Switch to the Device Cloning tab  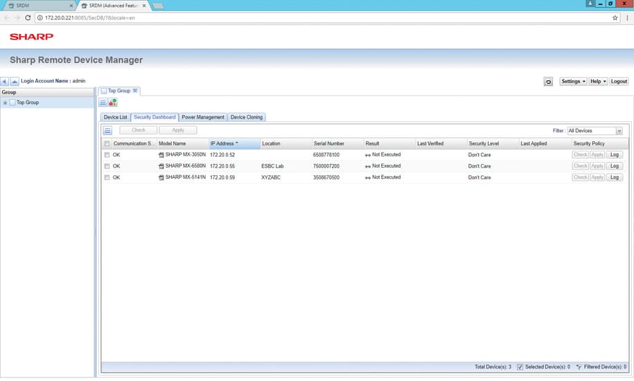point(247,117)
